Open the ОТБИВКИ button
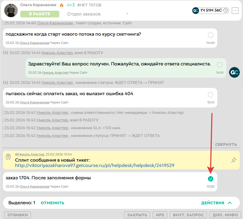Viewport: 243px width, 219px height. pyautogui.click(x=17, y=215)
